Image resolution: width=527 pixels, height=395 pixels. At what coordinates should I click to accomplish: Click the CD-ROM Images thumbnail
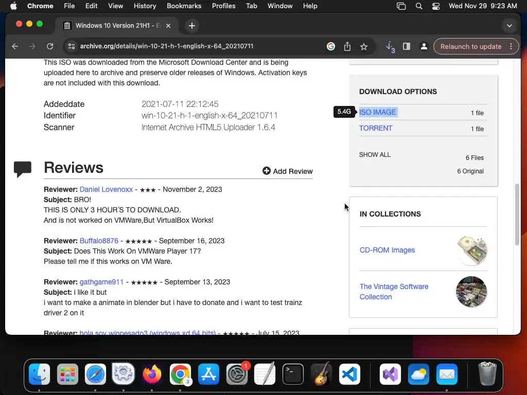coord(472,250)
